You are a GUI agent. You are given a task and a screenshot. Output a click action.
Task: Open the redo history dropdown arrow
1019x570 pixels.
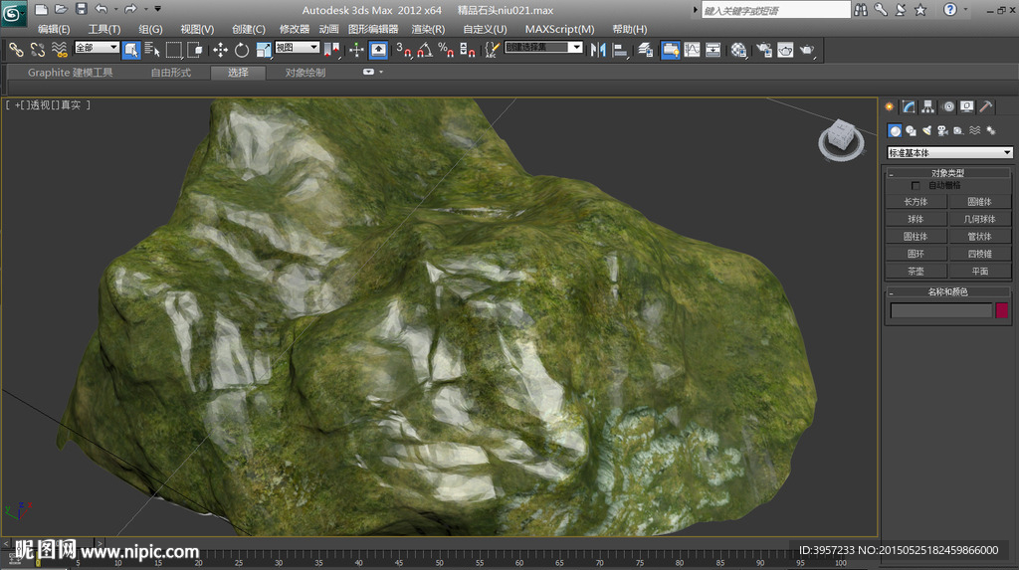tap(145, 9)
